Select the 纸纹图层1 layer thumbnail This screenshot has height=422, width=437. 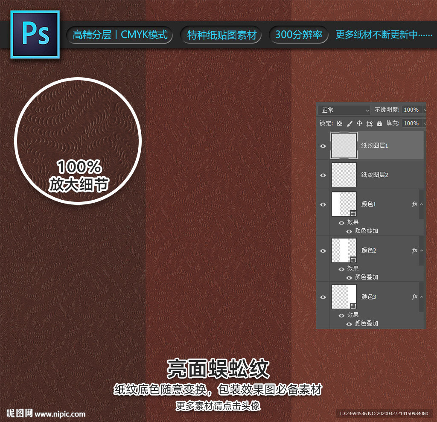pos(344,146)
